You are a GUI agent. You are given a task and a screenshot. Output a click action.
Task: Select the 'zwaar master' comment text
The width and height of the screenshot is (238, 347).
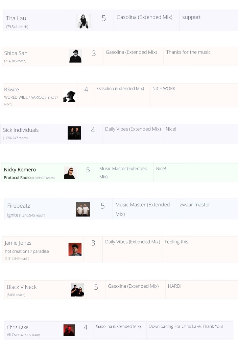point(195,205)
